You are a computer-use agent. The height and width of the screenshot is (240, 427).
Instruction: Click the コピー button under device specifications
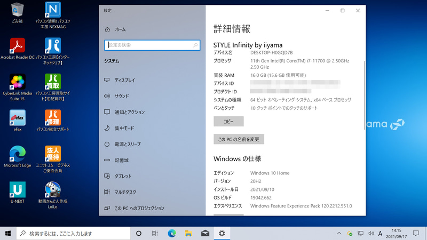tap(228, 122)
